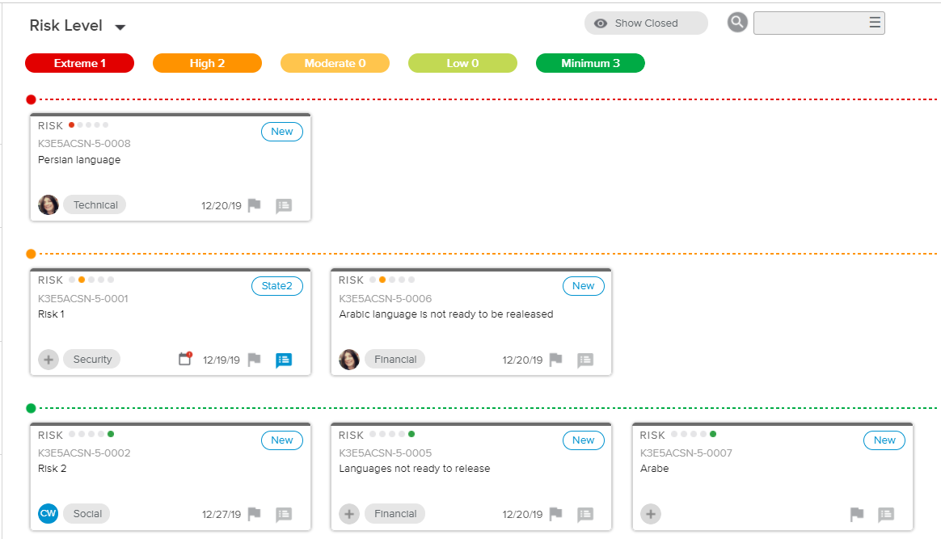Toggle the Minimum 3 risk filter
The image size is (941, 539).
pyautogui.click(x=590, y=63)
